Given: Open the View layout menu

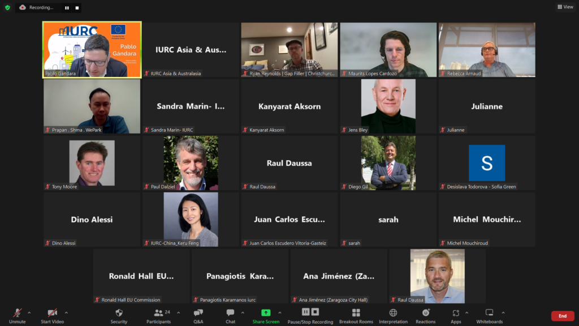Looking at the screenshot, I should point(565,7).
